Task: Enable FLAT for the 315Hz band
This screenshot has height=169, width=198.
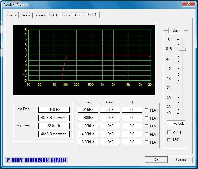Action: [x=146, y=110]
